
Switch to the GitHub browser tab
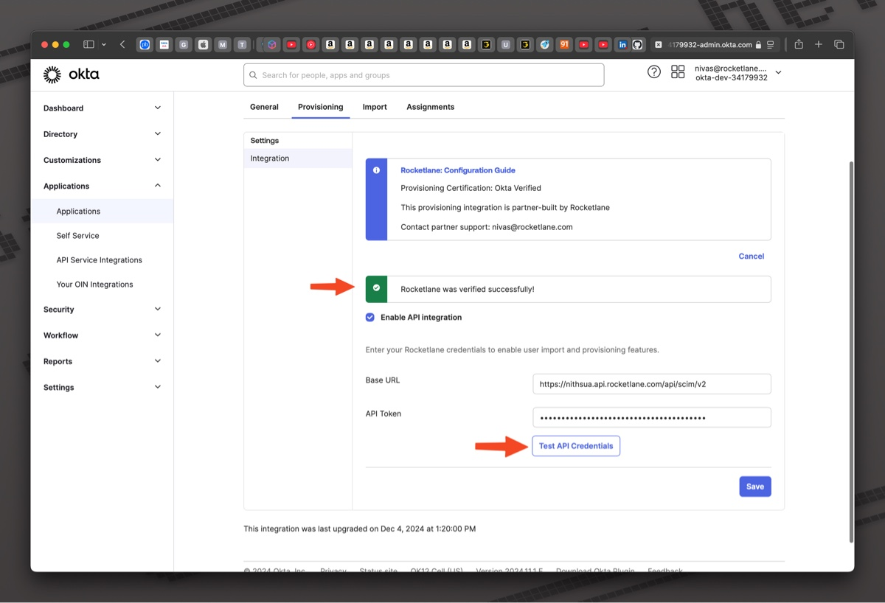[637, 45]
